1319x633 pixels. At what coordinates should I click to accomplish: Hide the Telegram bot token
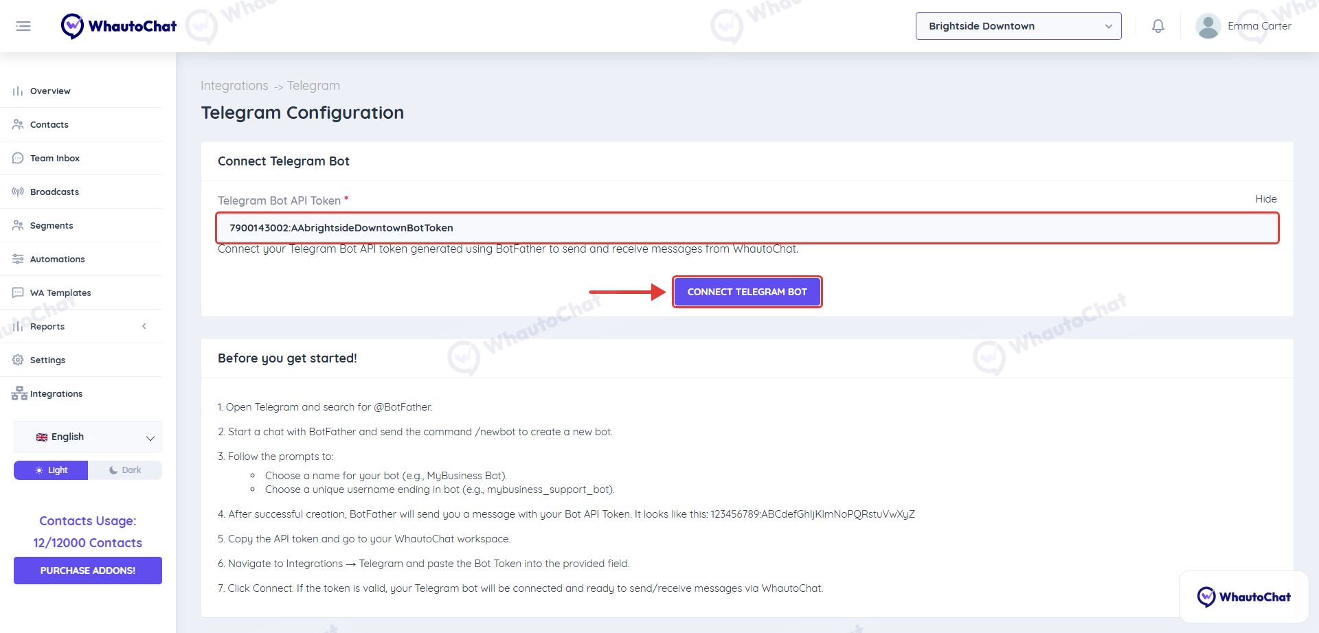[1265, 199]
